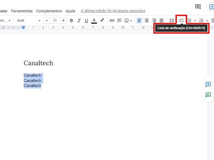Expand the numbered list dropdown arrow
This screenshot has width=214, height=160.
207,21
